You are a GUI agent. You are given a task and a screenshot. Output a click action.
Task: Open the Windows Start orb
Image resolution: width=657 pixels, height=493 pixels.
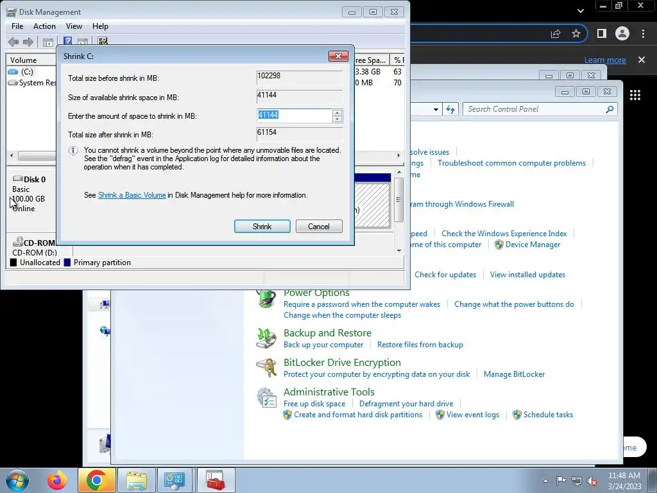click(17, 480)
